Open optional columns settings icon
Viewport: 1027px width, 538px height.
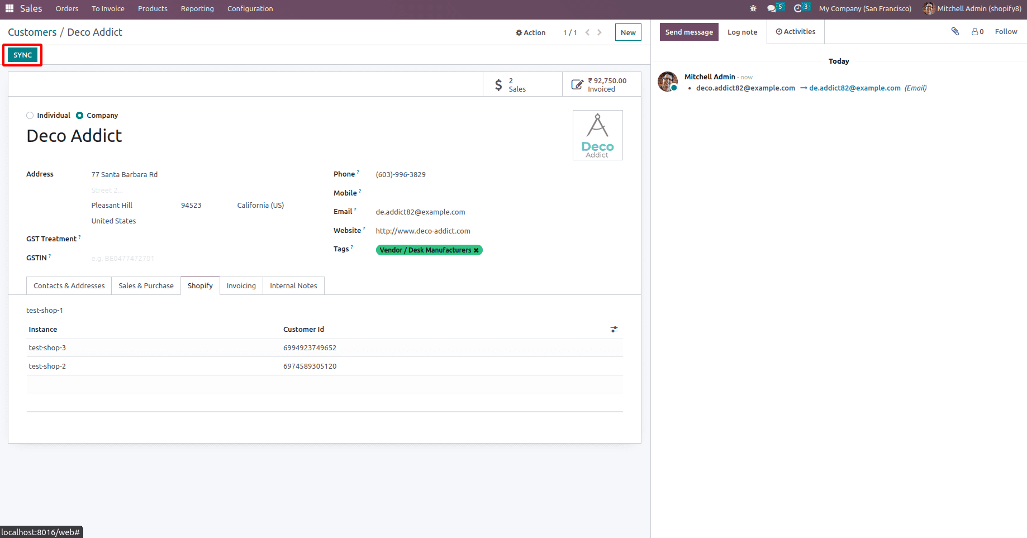(x=614, y=330)
